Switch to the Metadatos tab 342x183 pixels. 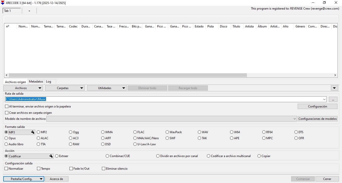(36, 81)
